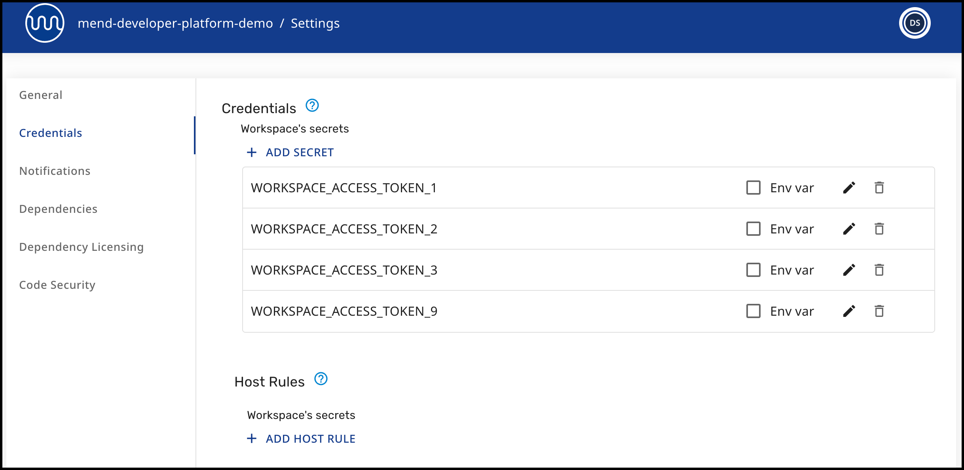Click the Mend logo icon
Screen dimensions: 964x470
tap(45, 23)
